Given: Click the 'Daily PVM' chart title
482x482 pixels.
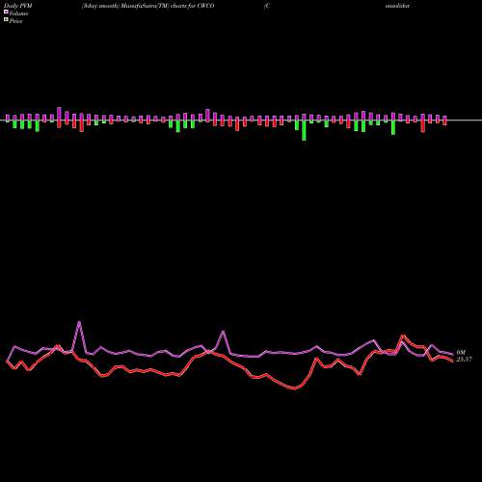Looking at the screenshot, I should 18,6.
